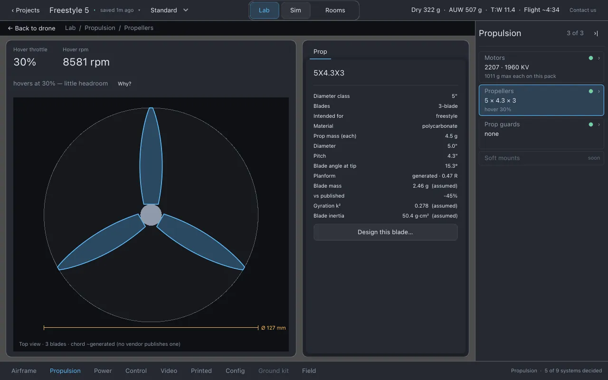Screen dimensions: 608x380
Task: Open the Ground kit section
Action: click(274, 371)
